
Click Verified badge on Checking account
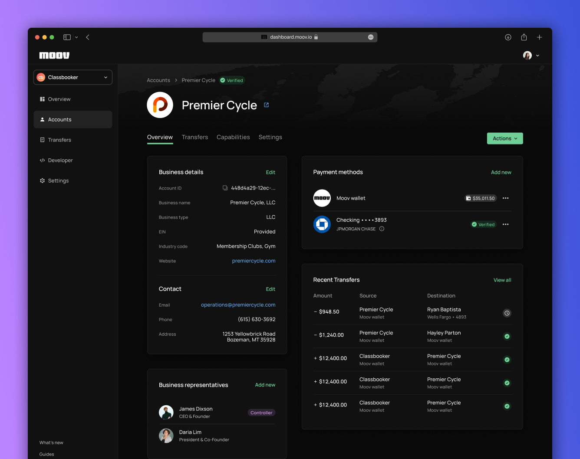click(484, 224)
